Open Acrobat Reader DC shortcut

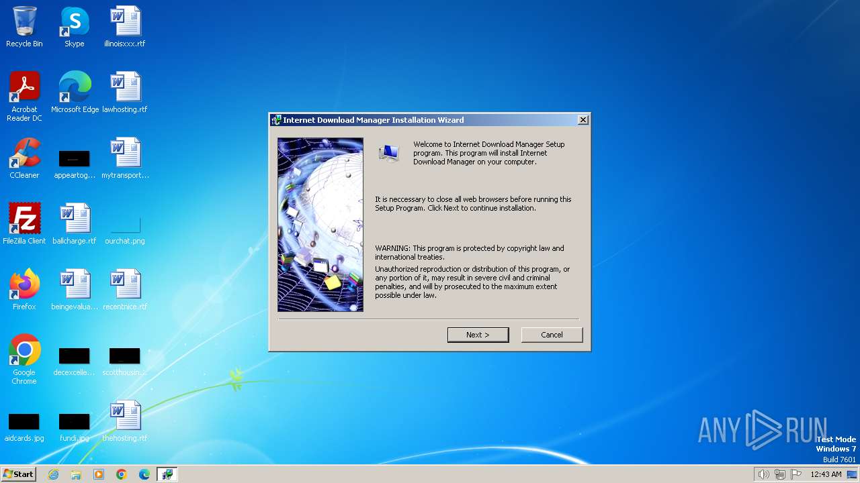24,97
